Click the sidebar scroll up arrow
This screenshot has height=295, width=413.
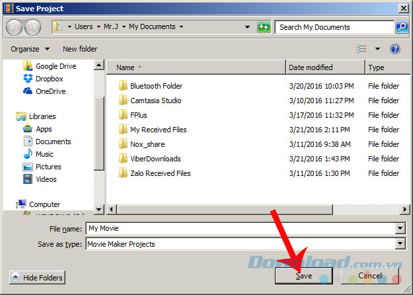coord(99,65)
